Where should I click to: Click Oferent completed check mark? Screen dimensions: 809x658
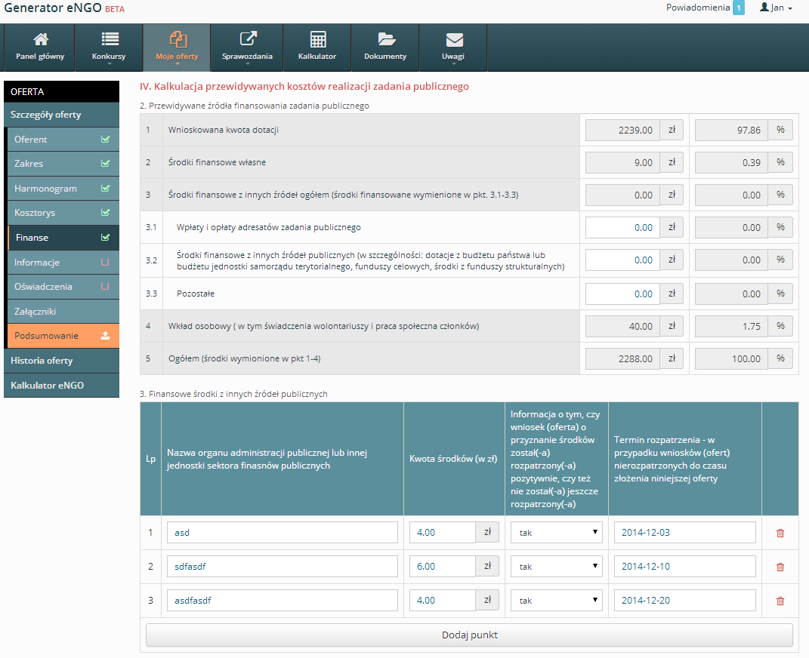tap(105, 139)
